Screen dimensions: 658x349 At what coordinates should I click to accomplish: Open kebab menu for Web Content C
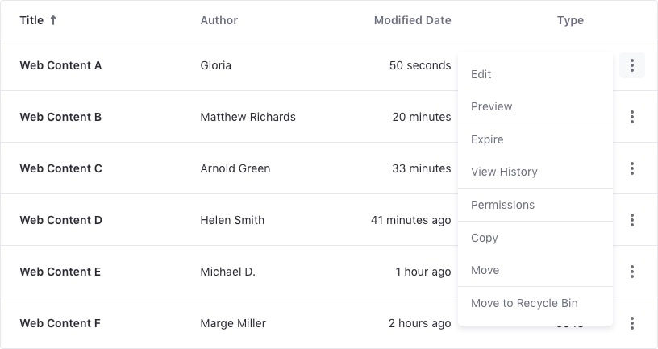pyautogui.click(x=632, y=168)
